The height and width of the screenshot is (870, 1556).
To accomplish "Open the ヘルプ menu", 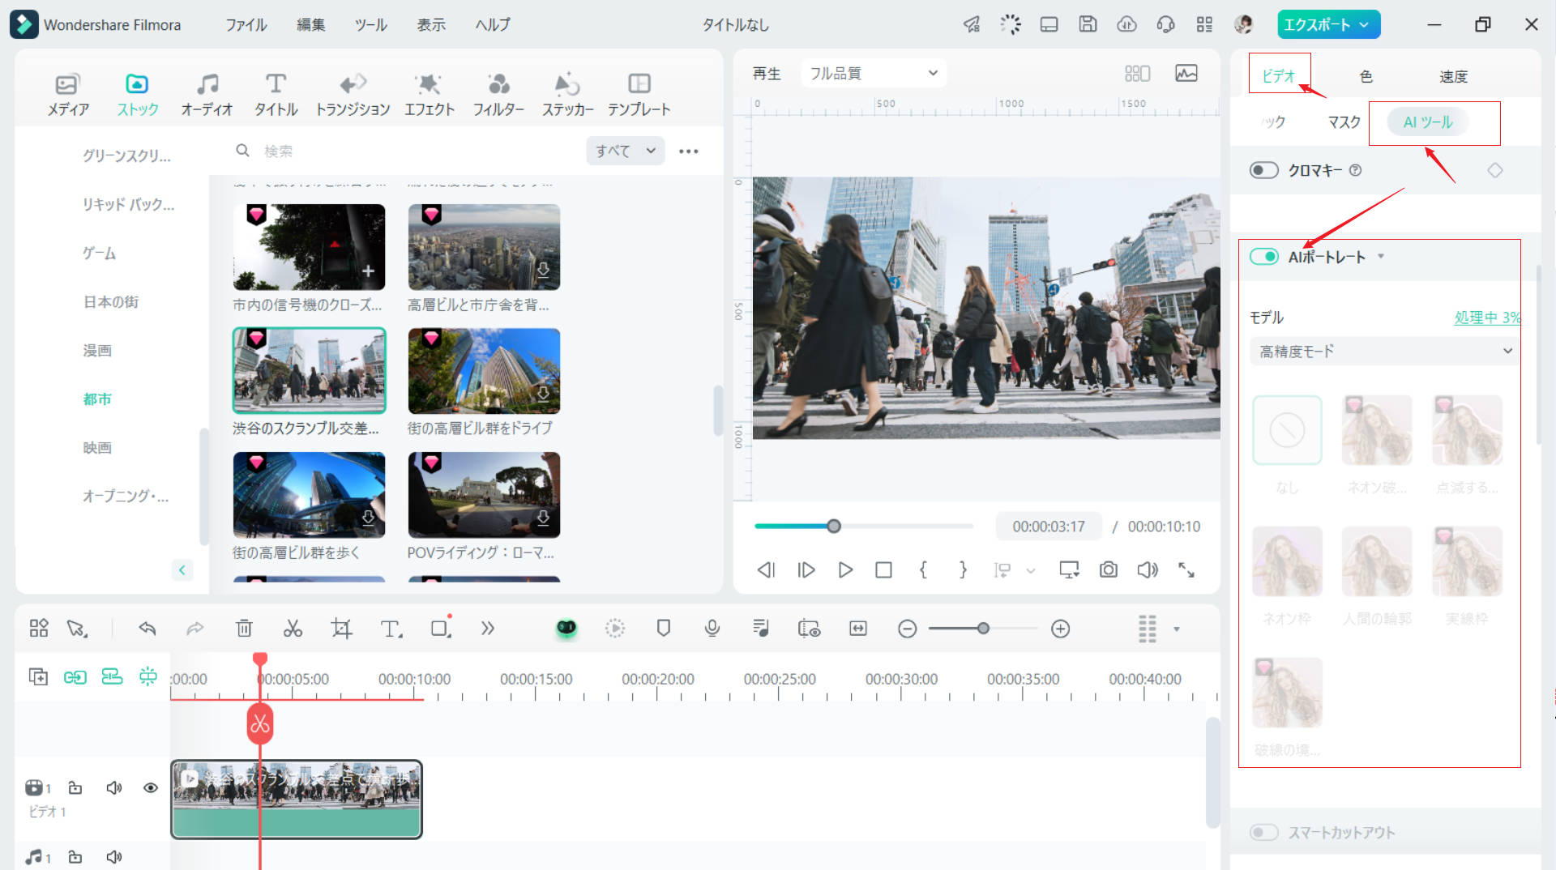I will coord(493,24).
